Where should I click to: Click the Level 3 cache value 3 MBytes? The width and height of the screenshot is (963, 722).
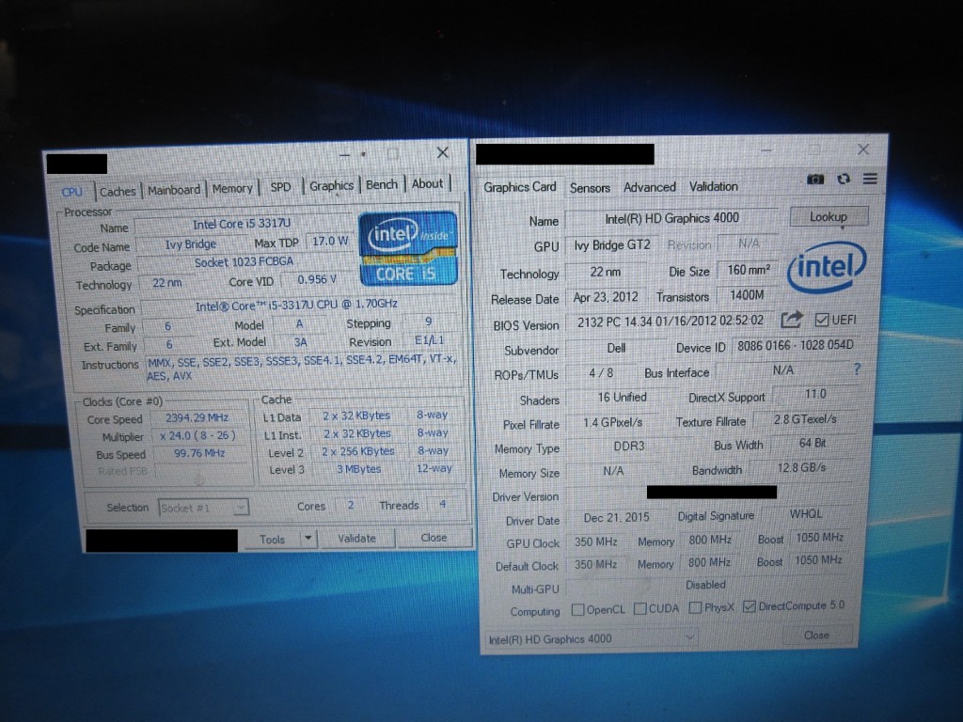pyautogui.click(x=358, y=469)
